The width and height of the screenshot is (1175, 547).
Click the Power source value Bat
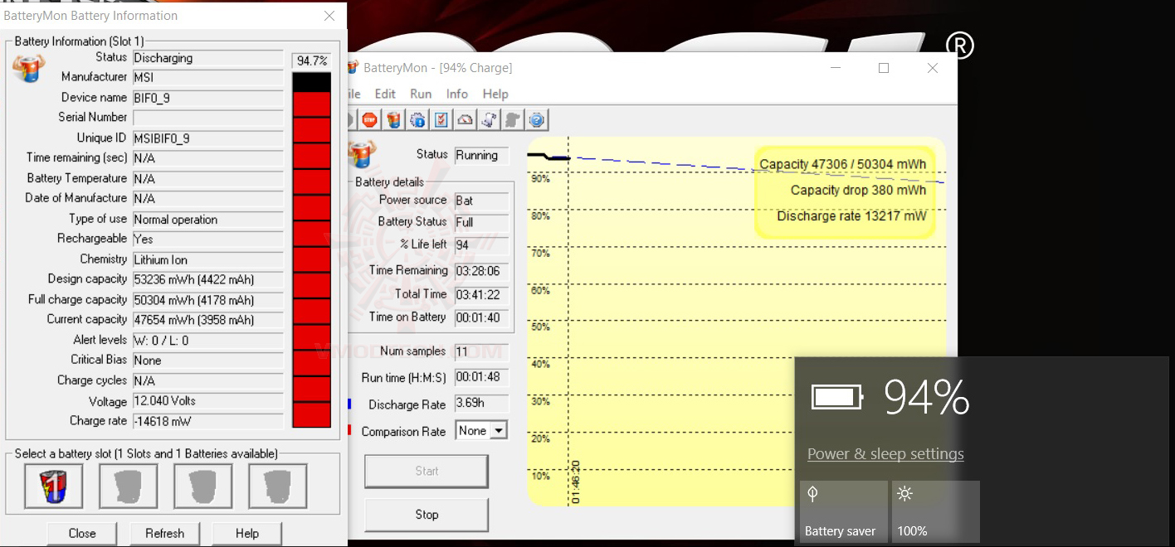[x=481, y=201]
